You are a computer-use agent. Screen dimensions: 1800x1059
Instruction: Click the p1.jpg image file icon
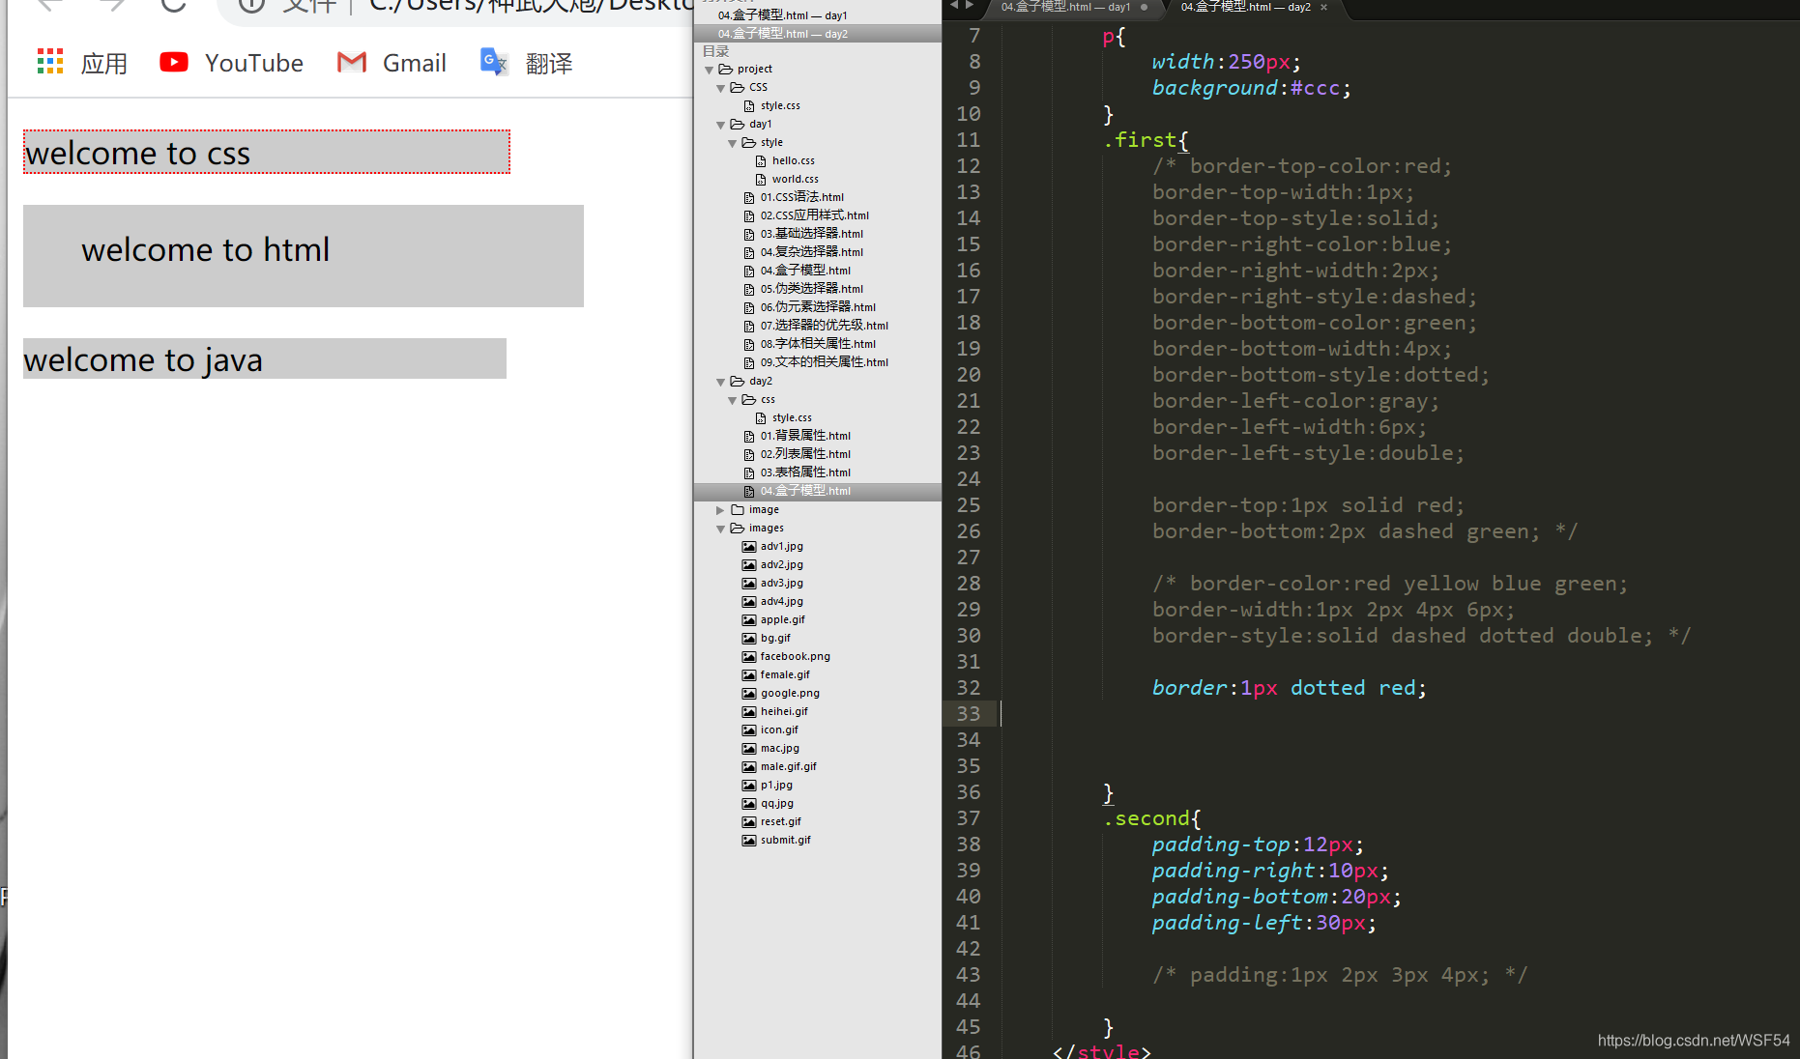point(749,786)
